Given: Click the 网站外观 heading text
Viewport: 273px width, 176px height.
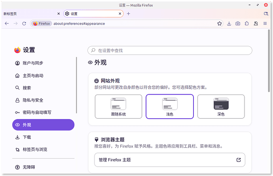Looking at the screenshot, I should coord(110,81).
